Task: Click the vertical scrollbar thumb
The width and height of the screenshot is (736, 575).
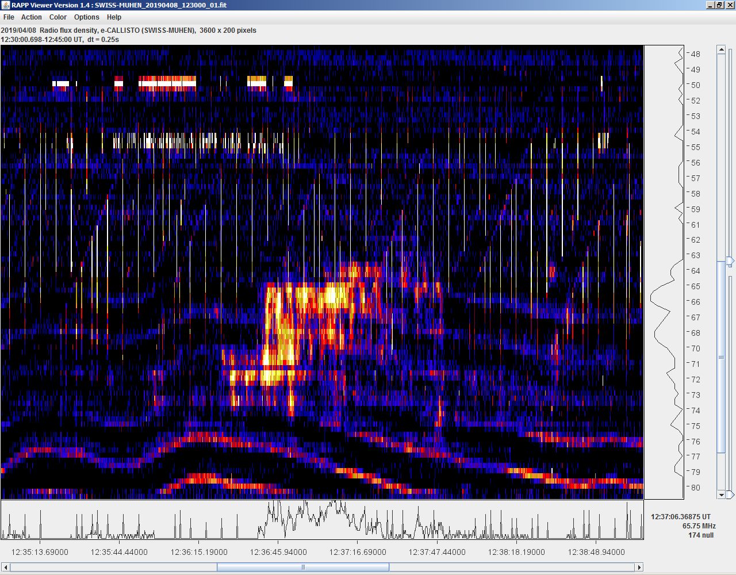Action: 722,357
